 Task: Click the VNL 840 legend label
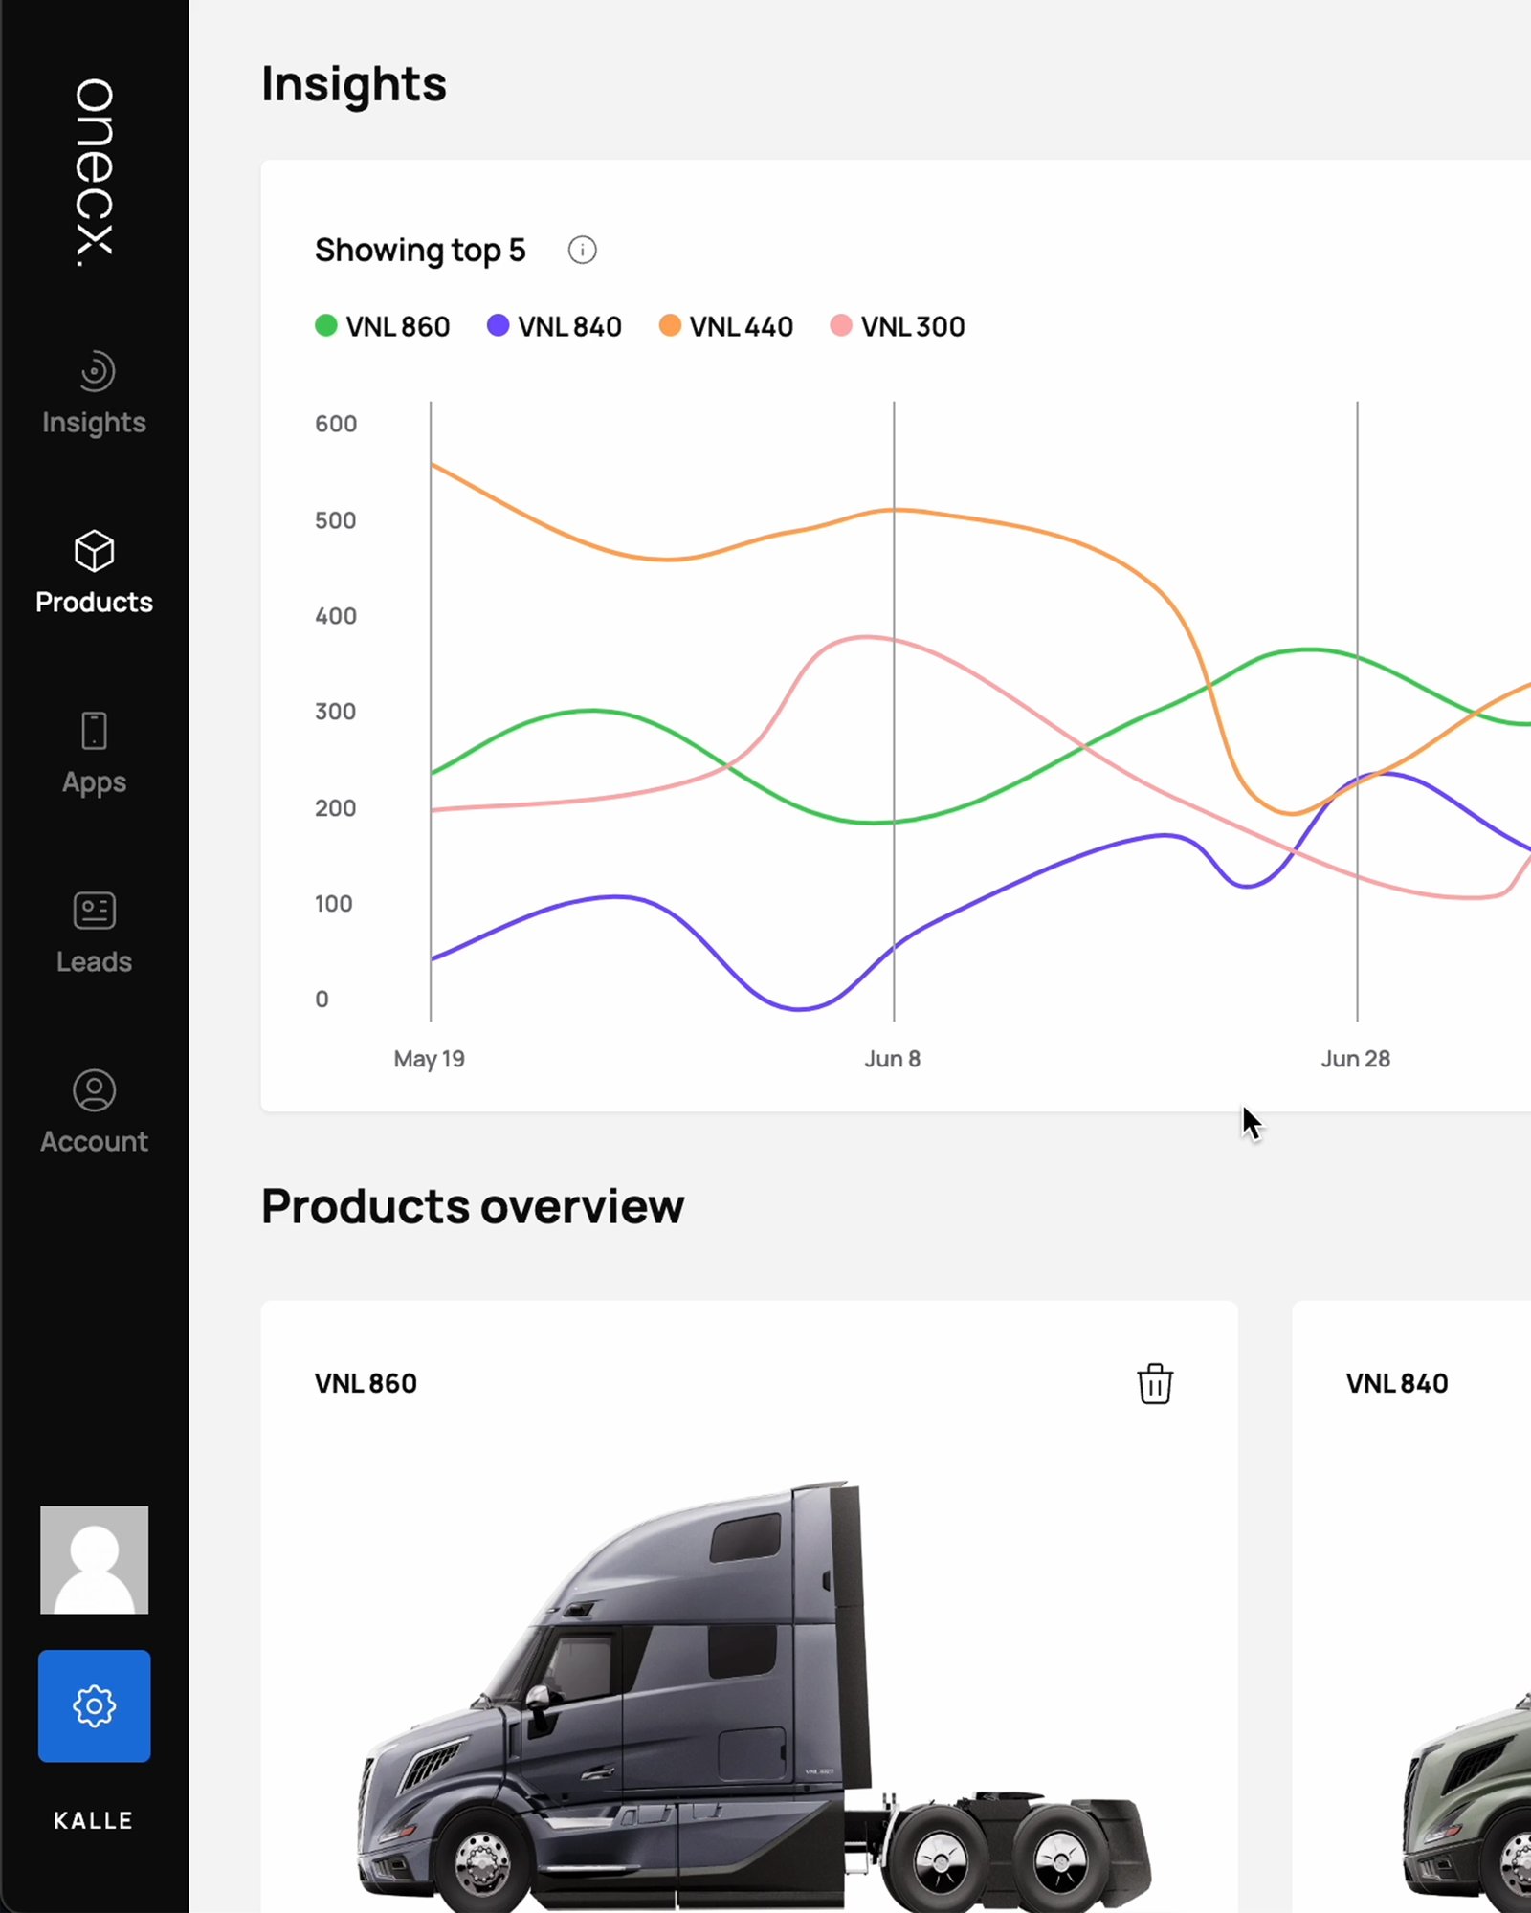570,326
